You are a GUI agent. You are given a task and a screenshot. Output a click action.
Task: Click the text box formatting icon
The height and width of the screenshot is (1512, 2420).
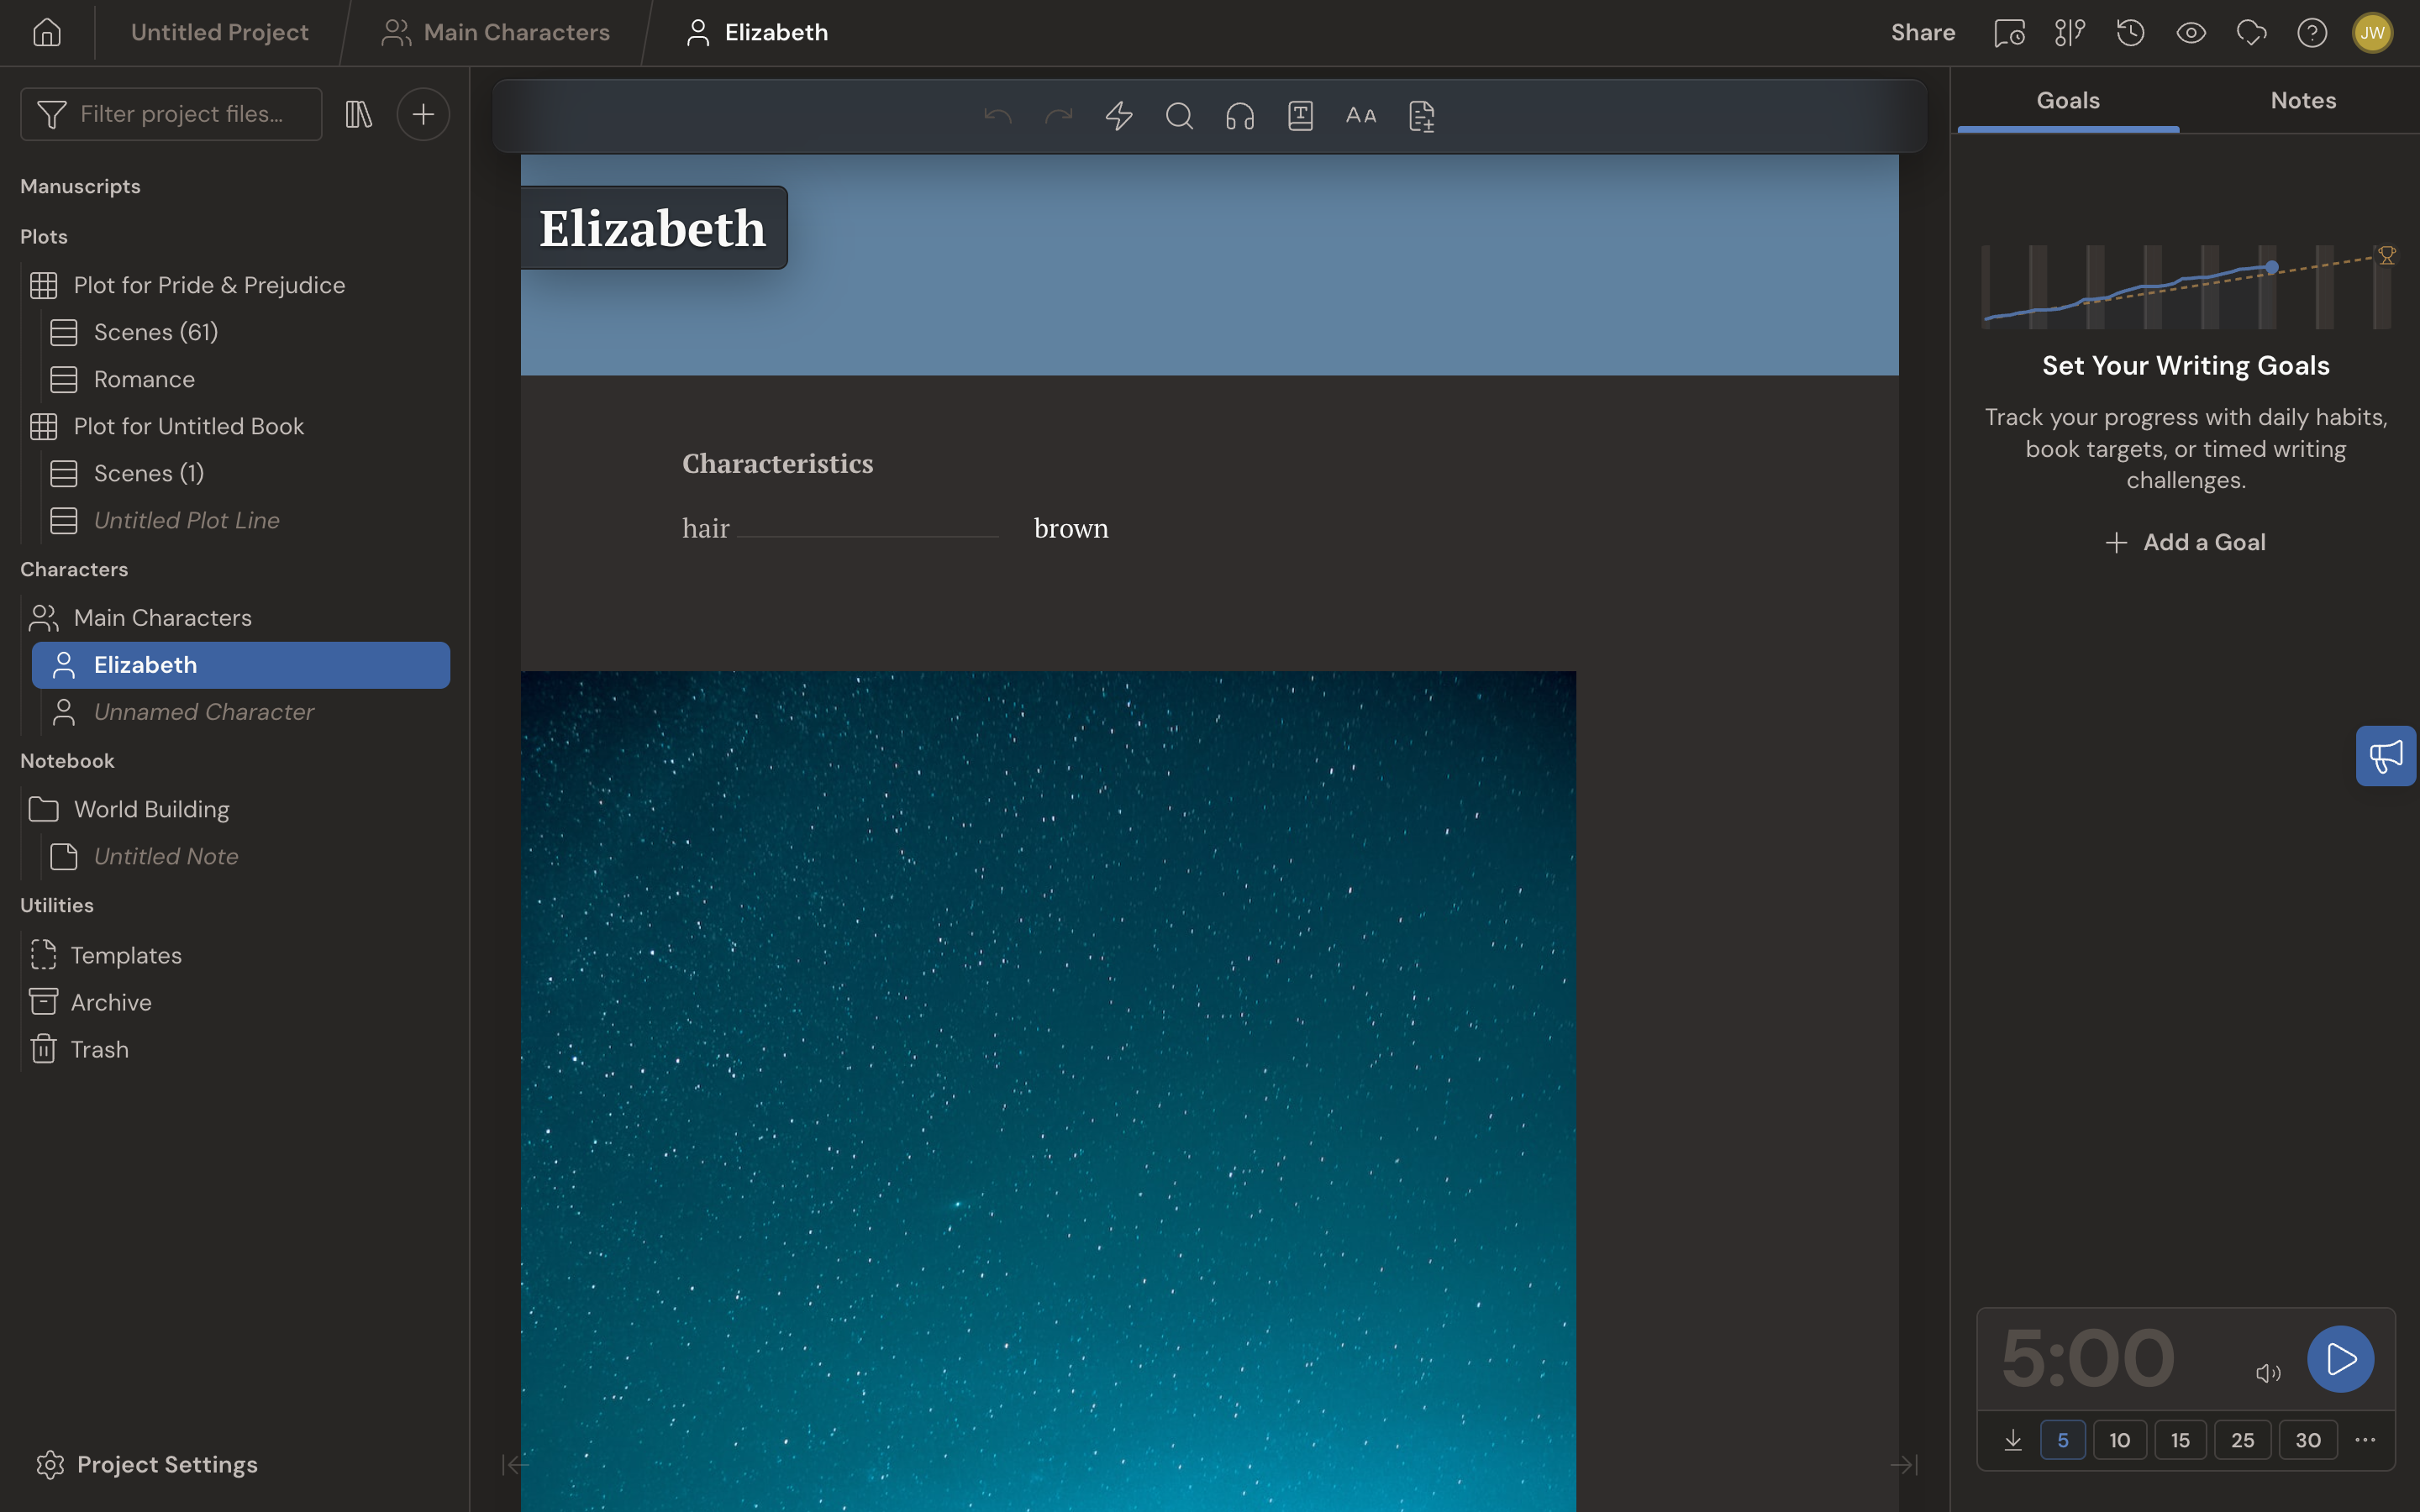(x=1301, y=116)
